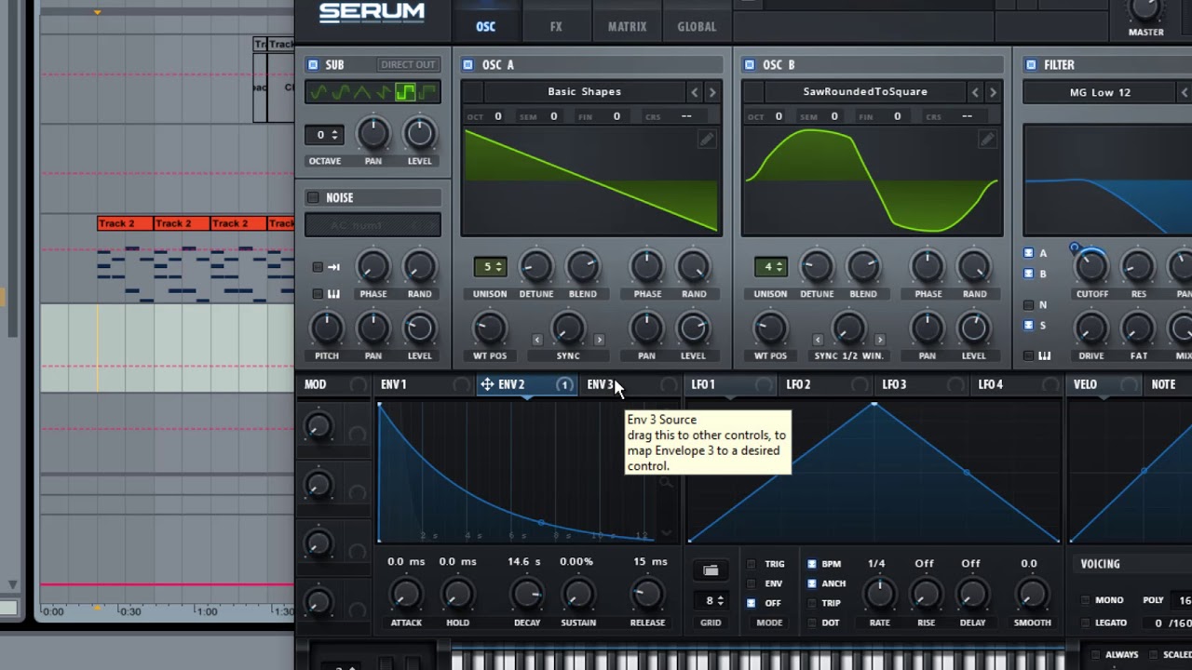Select the square sub oscillator waveform

point(405,92)
